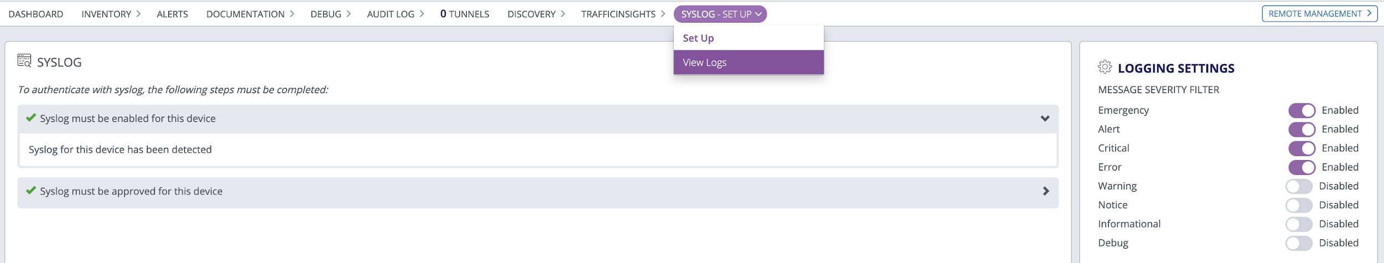1384x263 pixels.
Task: Expand the Syslog must be approved section
Action: [1045, 191]
